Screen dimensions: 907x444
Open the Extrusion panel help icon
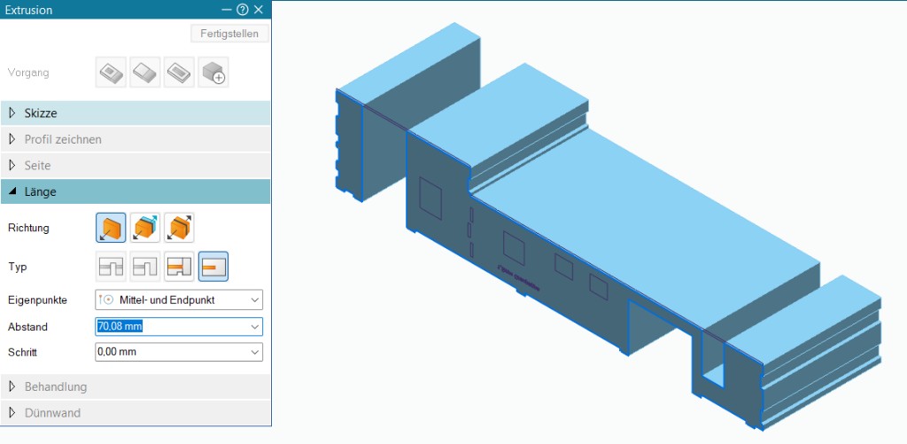click(243, 10)
